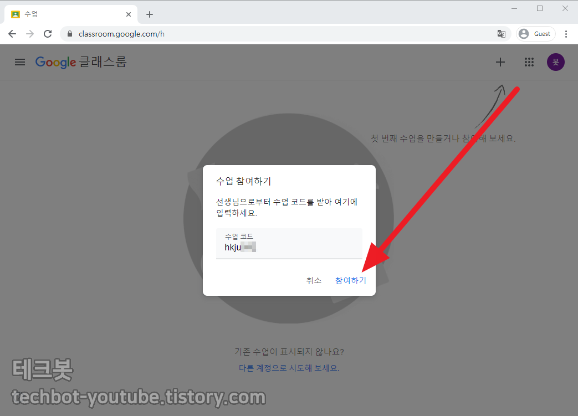This screenshot has width=578, height=416.
Task: Go back in the browser
Action: click(12, 34)
